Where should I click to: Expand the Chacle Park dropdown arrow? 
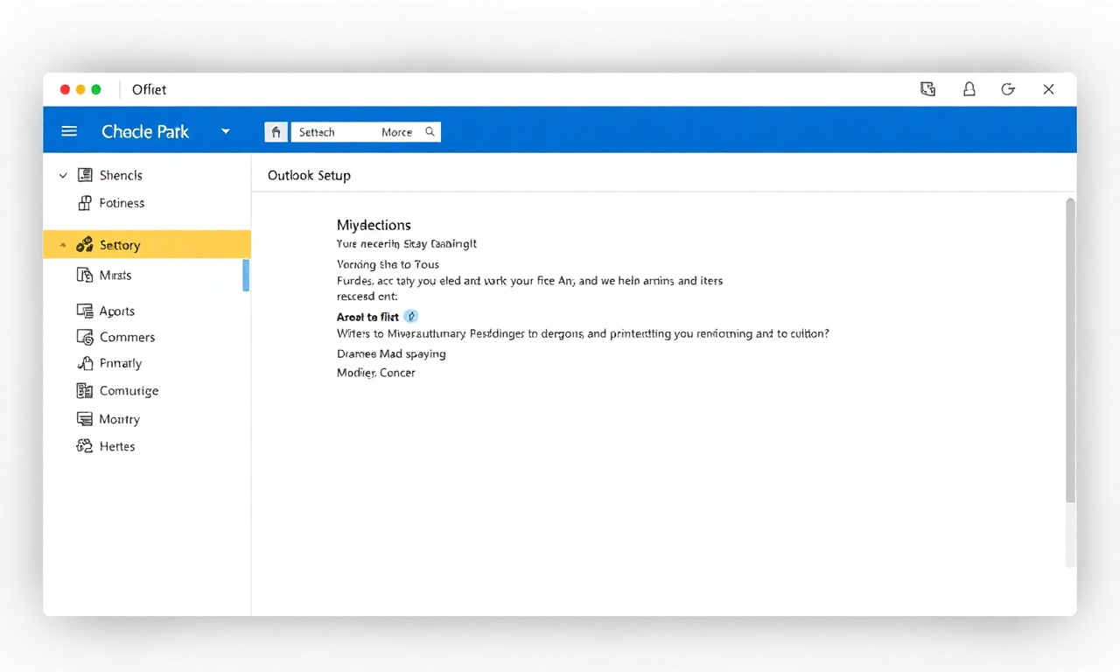tap(226, 131)
